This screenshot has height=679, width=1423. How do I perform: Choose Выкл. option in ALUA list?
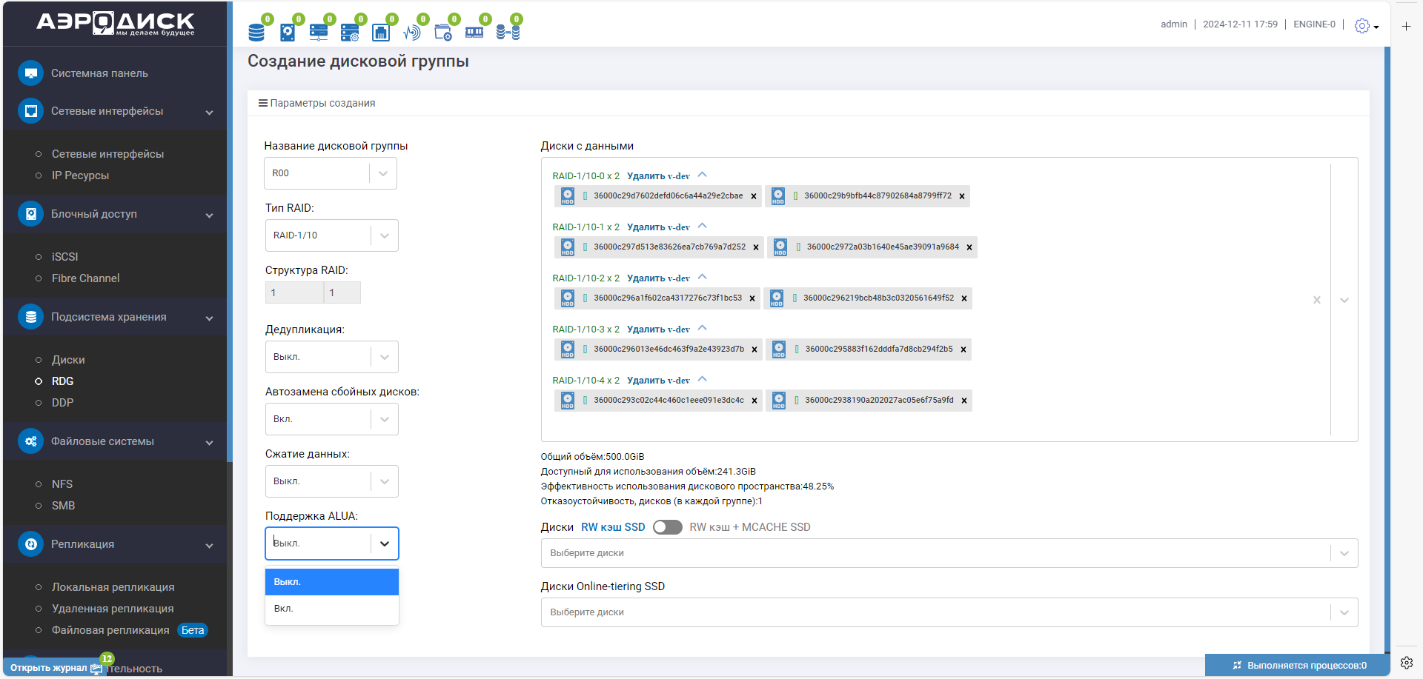tap(332, 582)
